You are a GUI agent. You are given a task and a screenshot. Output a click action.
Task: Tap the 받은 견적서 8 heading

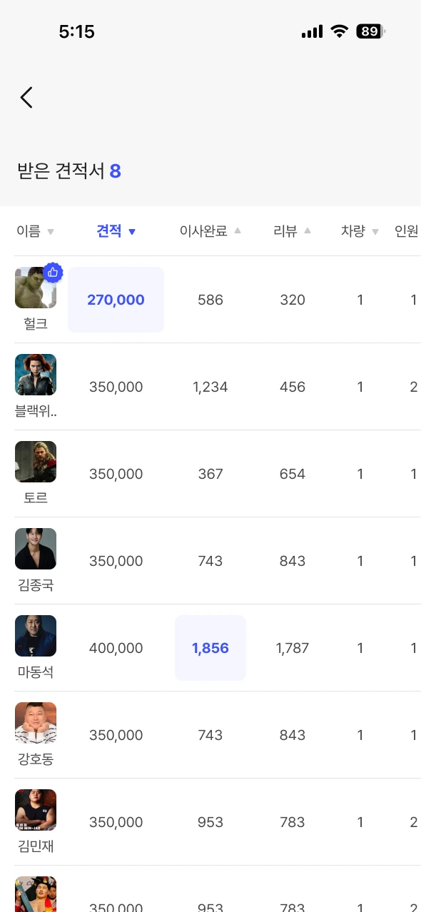(x=69, y=171)
